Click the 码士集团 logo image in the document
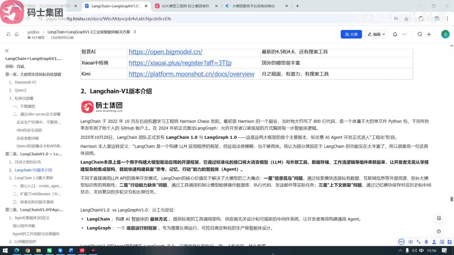The width and height of the screenshot is (454, 255). point(102,107)
